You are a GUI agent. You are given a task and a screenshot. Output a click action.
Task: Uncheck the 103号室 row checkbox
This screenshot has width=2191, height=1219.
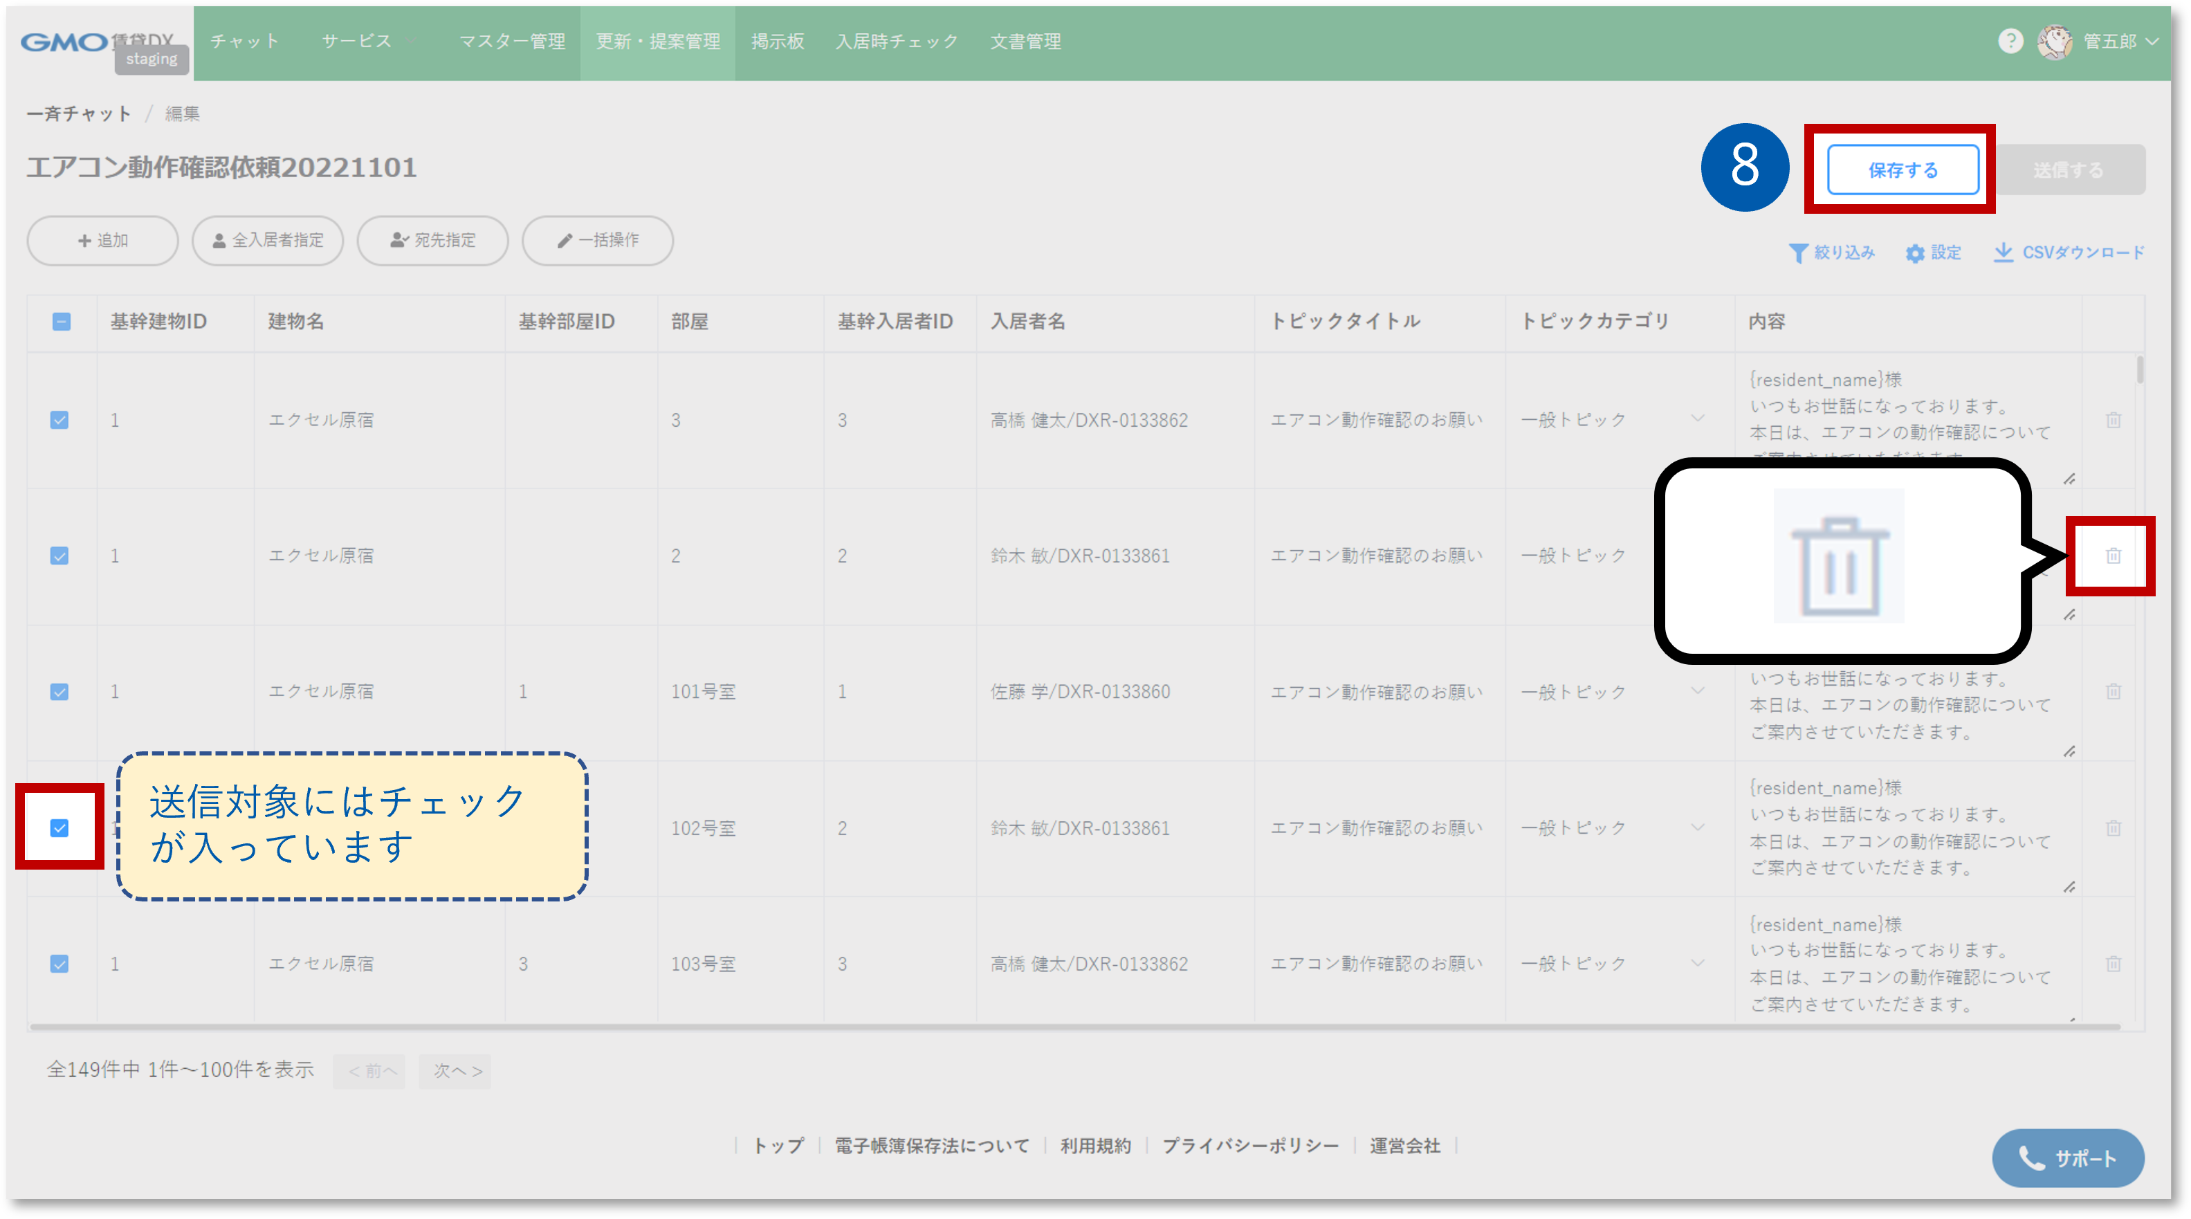[59, 964]
